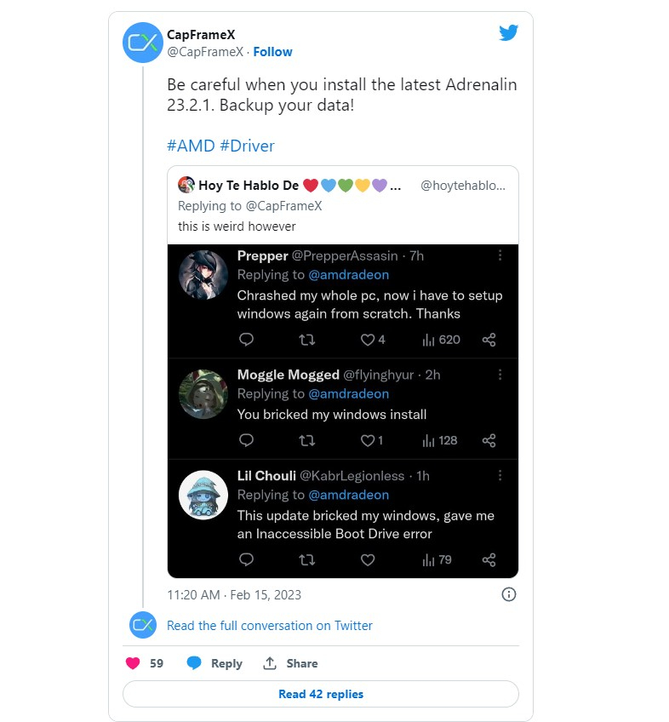This screenshot has height=722, width=669.
Task: Open more options on Lil Chouli's tweet
Action: pyautogui.click(x=500, y=476)
